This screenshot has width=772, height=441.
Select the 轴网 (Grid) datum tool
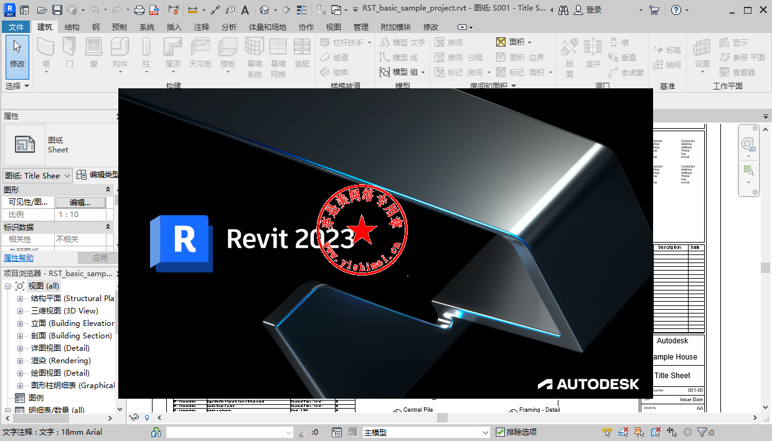[x=667, y=65]
